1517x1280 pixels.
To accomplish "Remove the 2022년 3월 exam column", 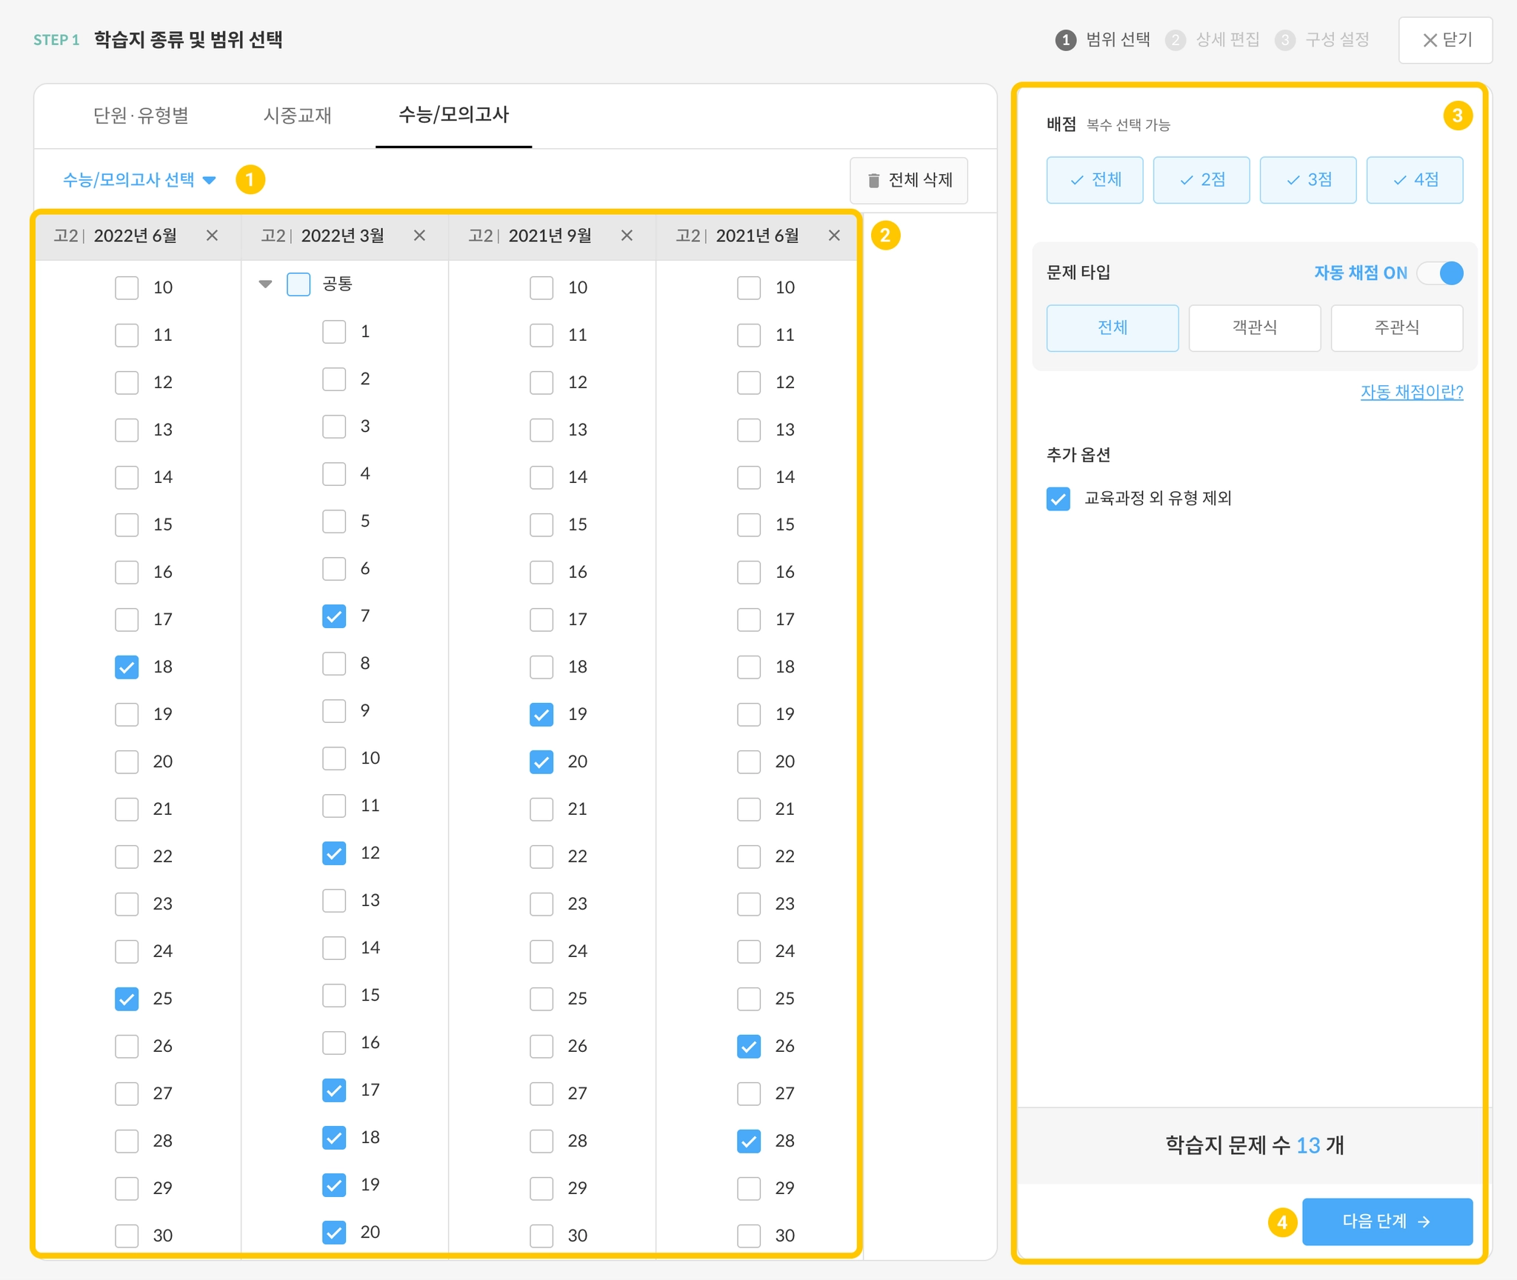I will [x=419, y=236].
